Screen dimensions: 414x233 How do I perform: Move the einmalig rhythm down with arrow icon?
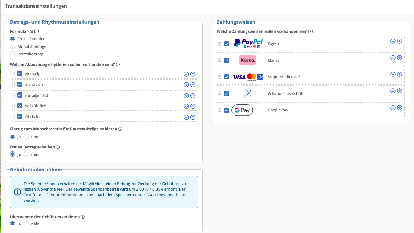186,74
